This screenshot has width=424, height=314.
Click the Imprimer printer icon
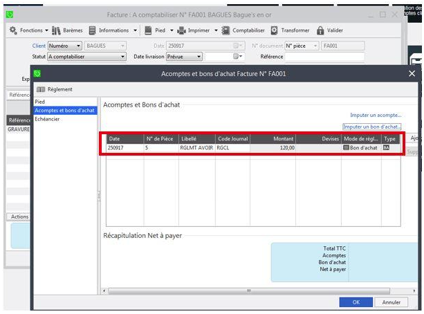point(182,30)
